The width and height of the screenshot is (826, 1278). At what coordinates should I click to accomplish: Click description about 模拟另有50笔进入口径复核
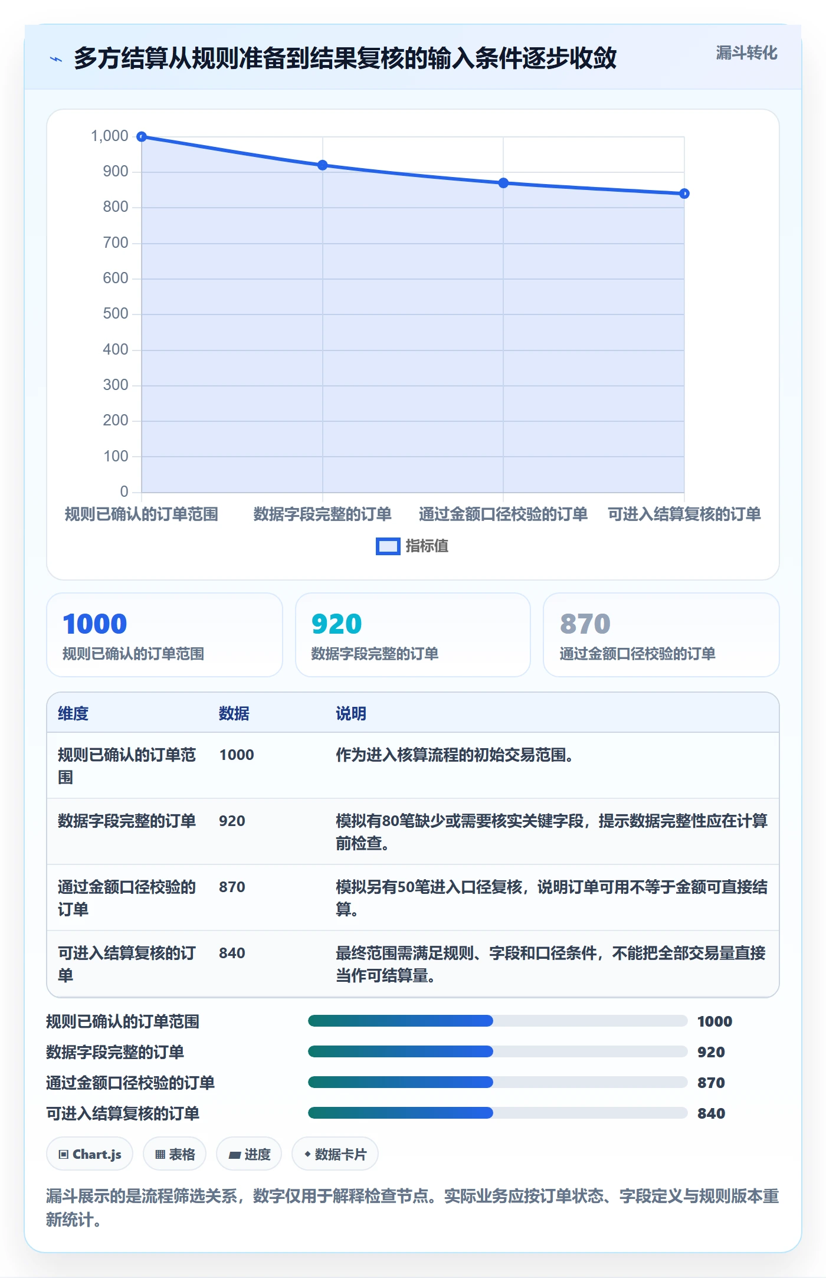(x=552, y=898)
